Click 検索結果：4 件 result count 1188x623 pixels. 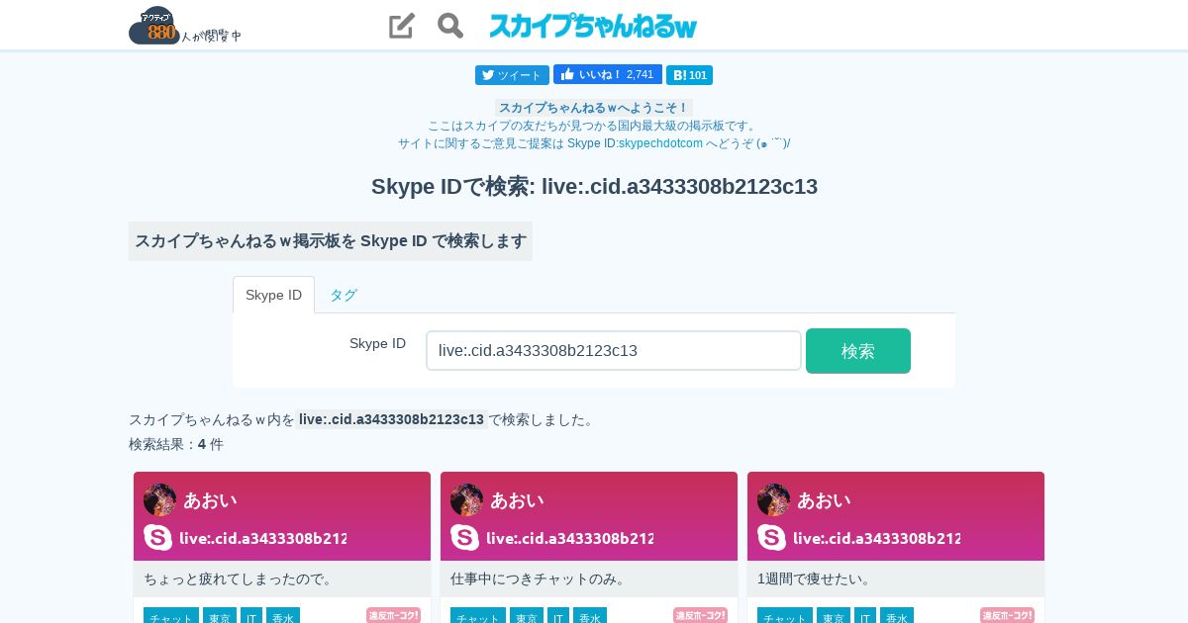point(176,444)
